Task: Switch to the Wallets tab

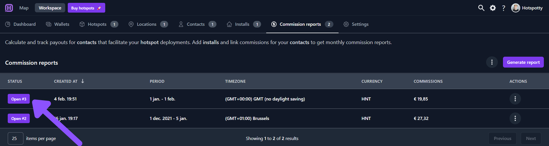Action: pos(58,24)
